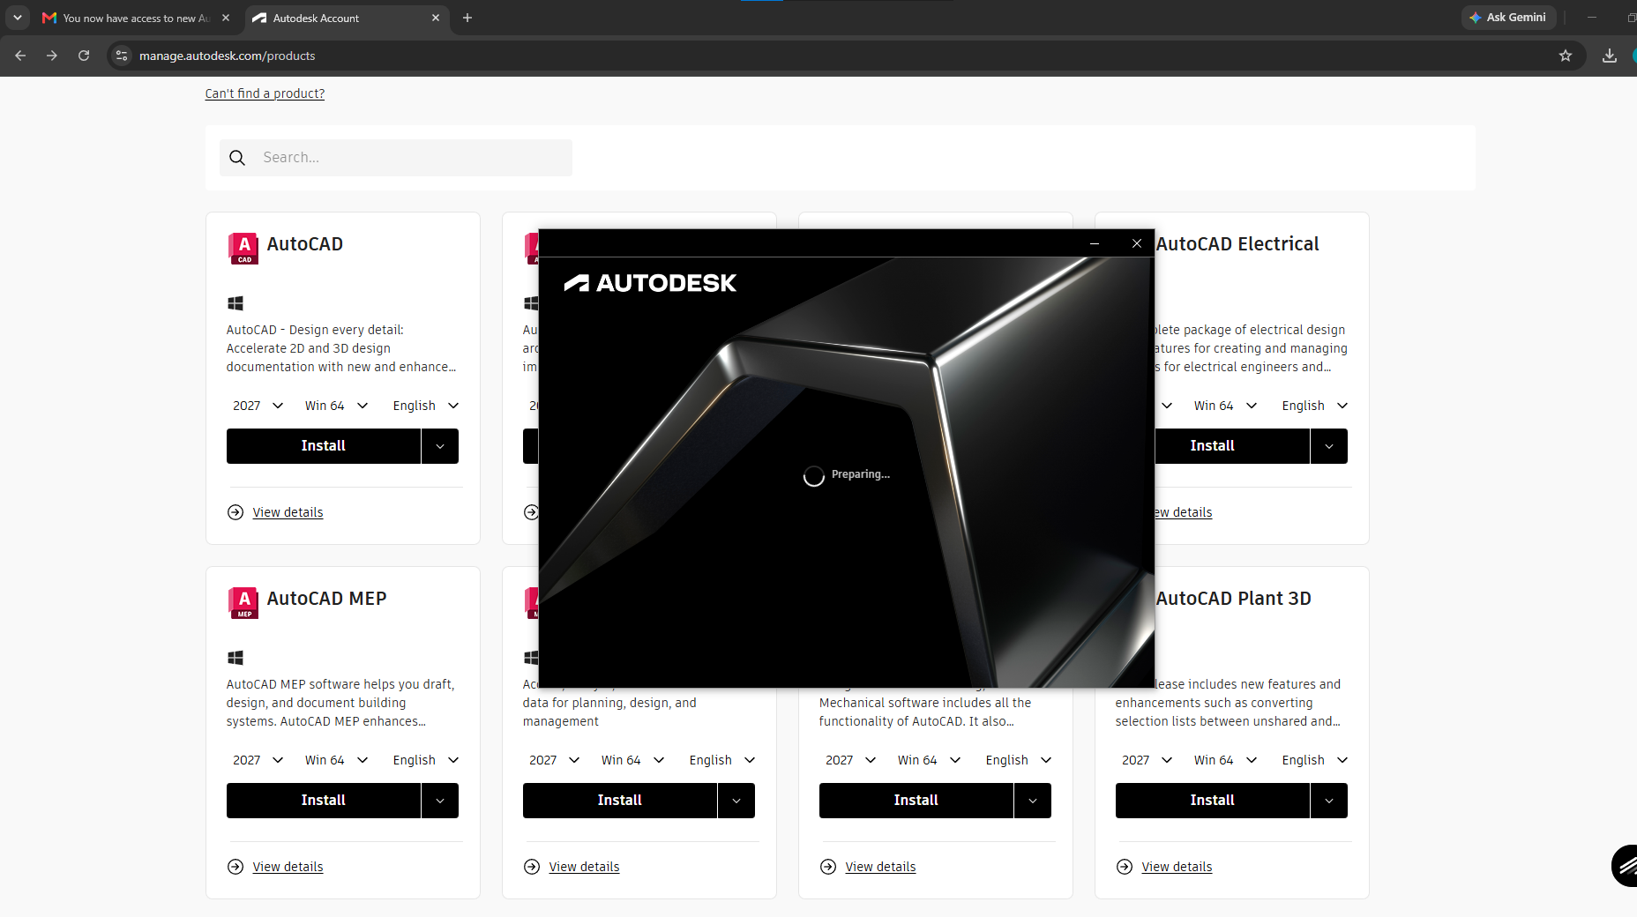
Task: Click the address bar URL manage.autodesk.com/products
Action: coord(227,56)
